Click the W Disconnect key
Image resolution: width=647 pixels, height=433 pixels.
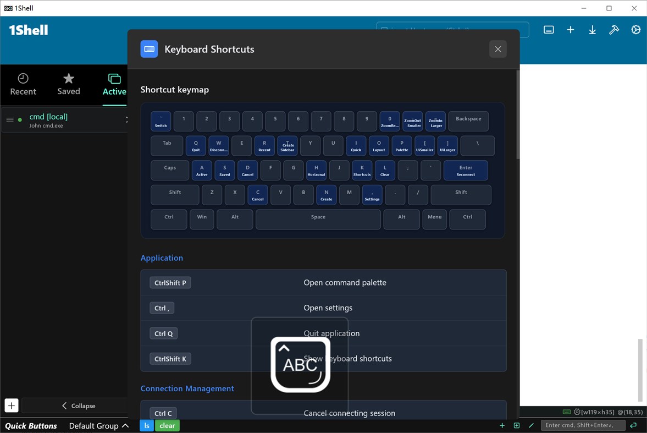click(x=219, y=146)
